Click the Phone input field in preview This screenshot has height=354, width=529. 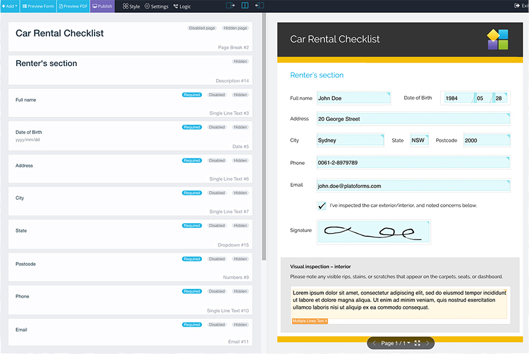[x=413, y=162]
